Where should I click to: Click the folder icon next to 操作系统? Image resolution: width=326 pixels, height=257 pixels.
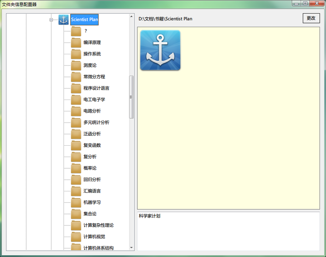click(76, 54)
